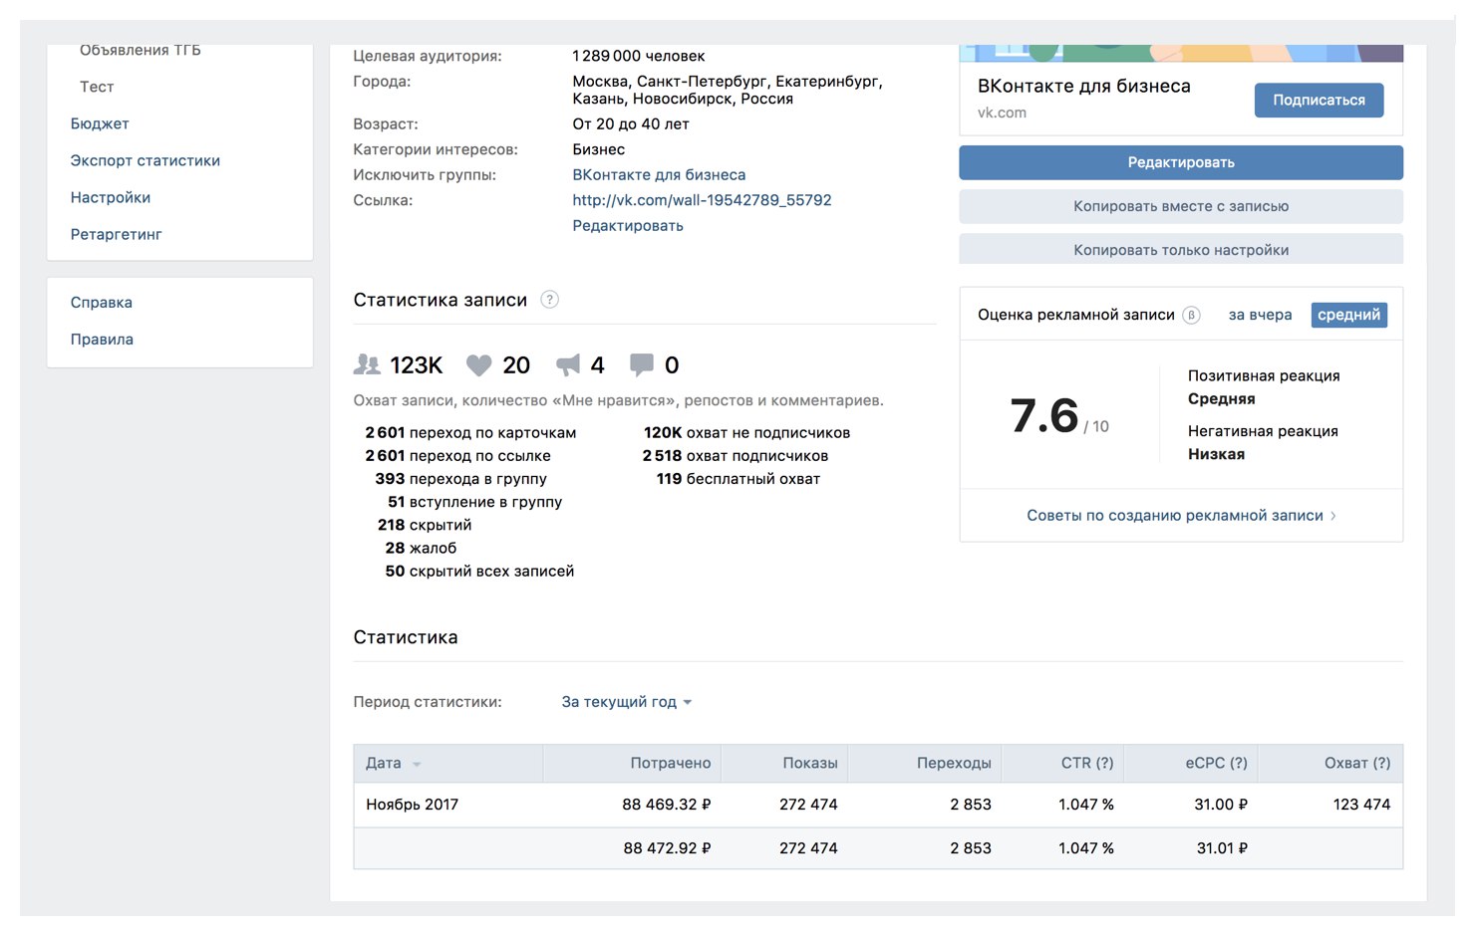This screenshot has width=1475, height=936.
Task: Click the Ноябрь 2017 row date cell
Action: [x=412, y=805]
